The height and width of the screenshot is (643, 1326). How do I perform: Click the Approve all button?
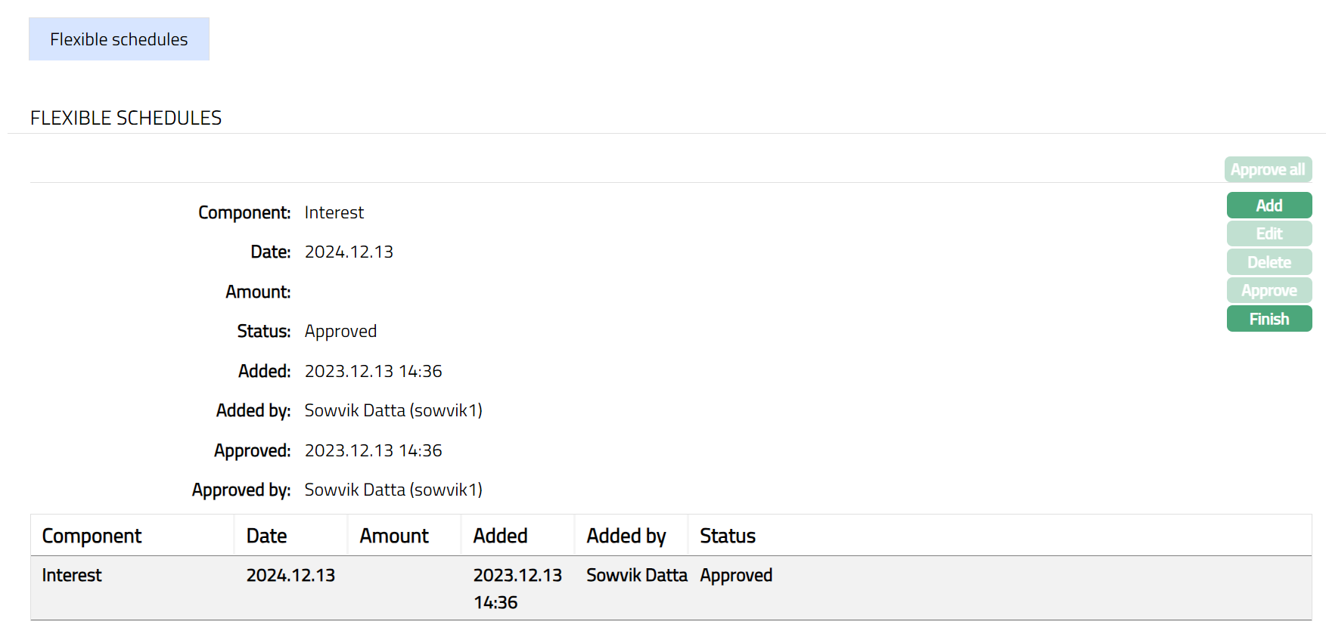(x=1268, y=169)
